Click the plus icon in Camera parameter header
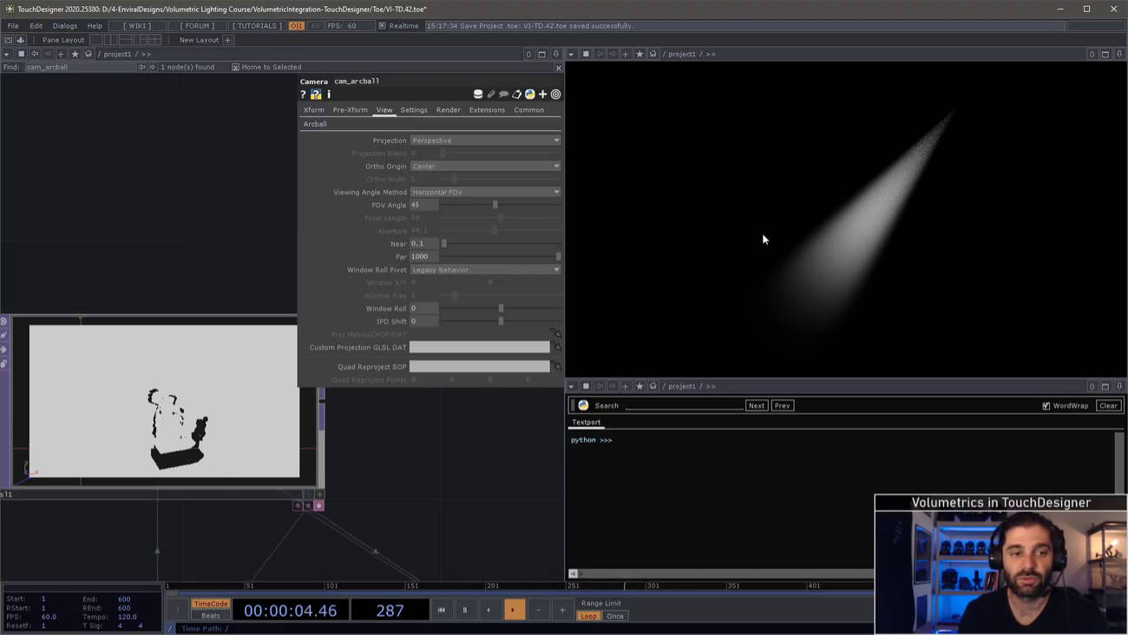 click(543, 95)
